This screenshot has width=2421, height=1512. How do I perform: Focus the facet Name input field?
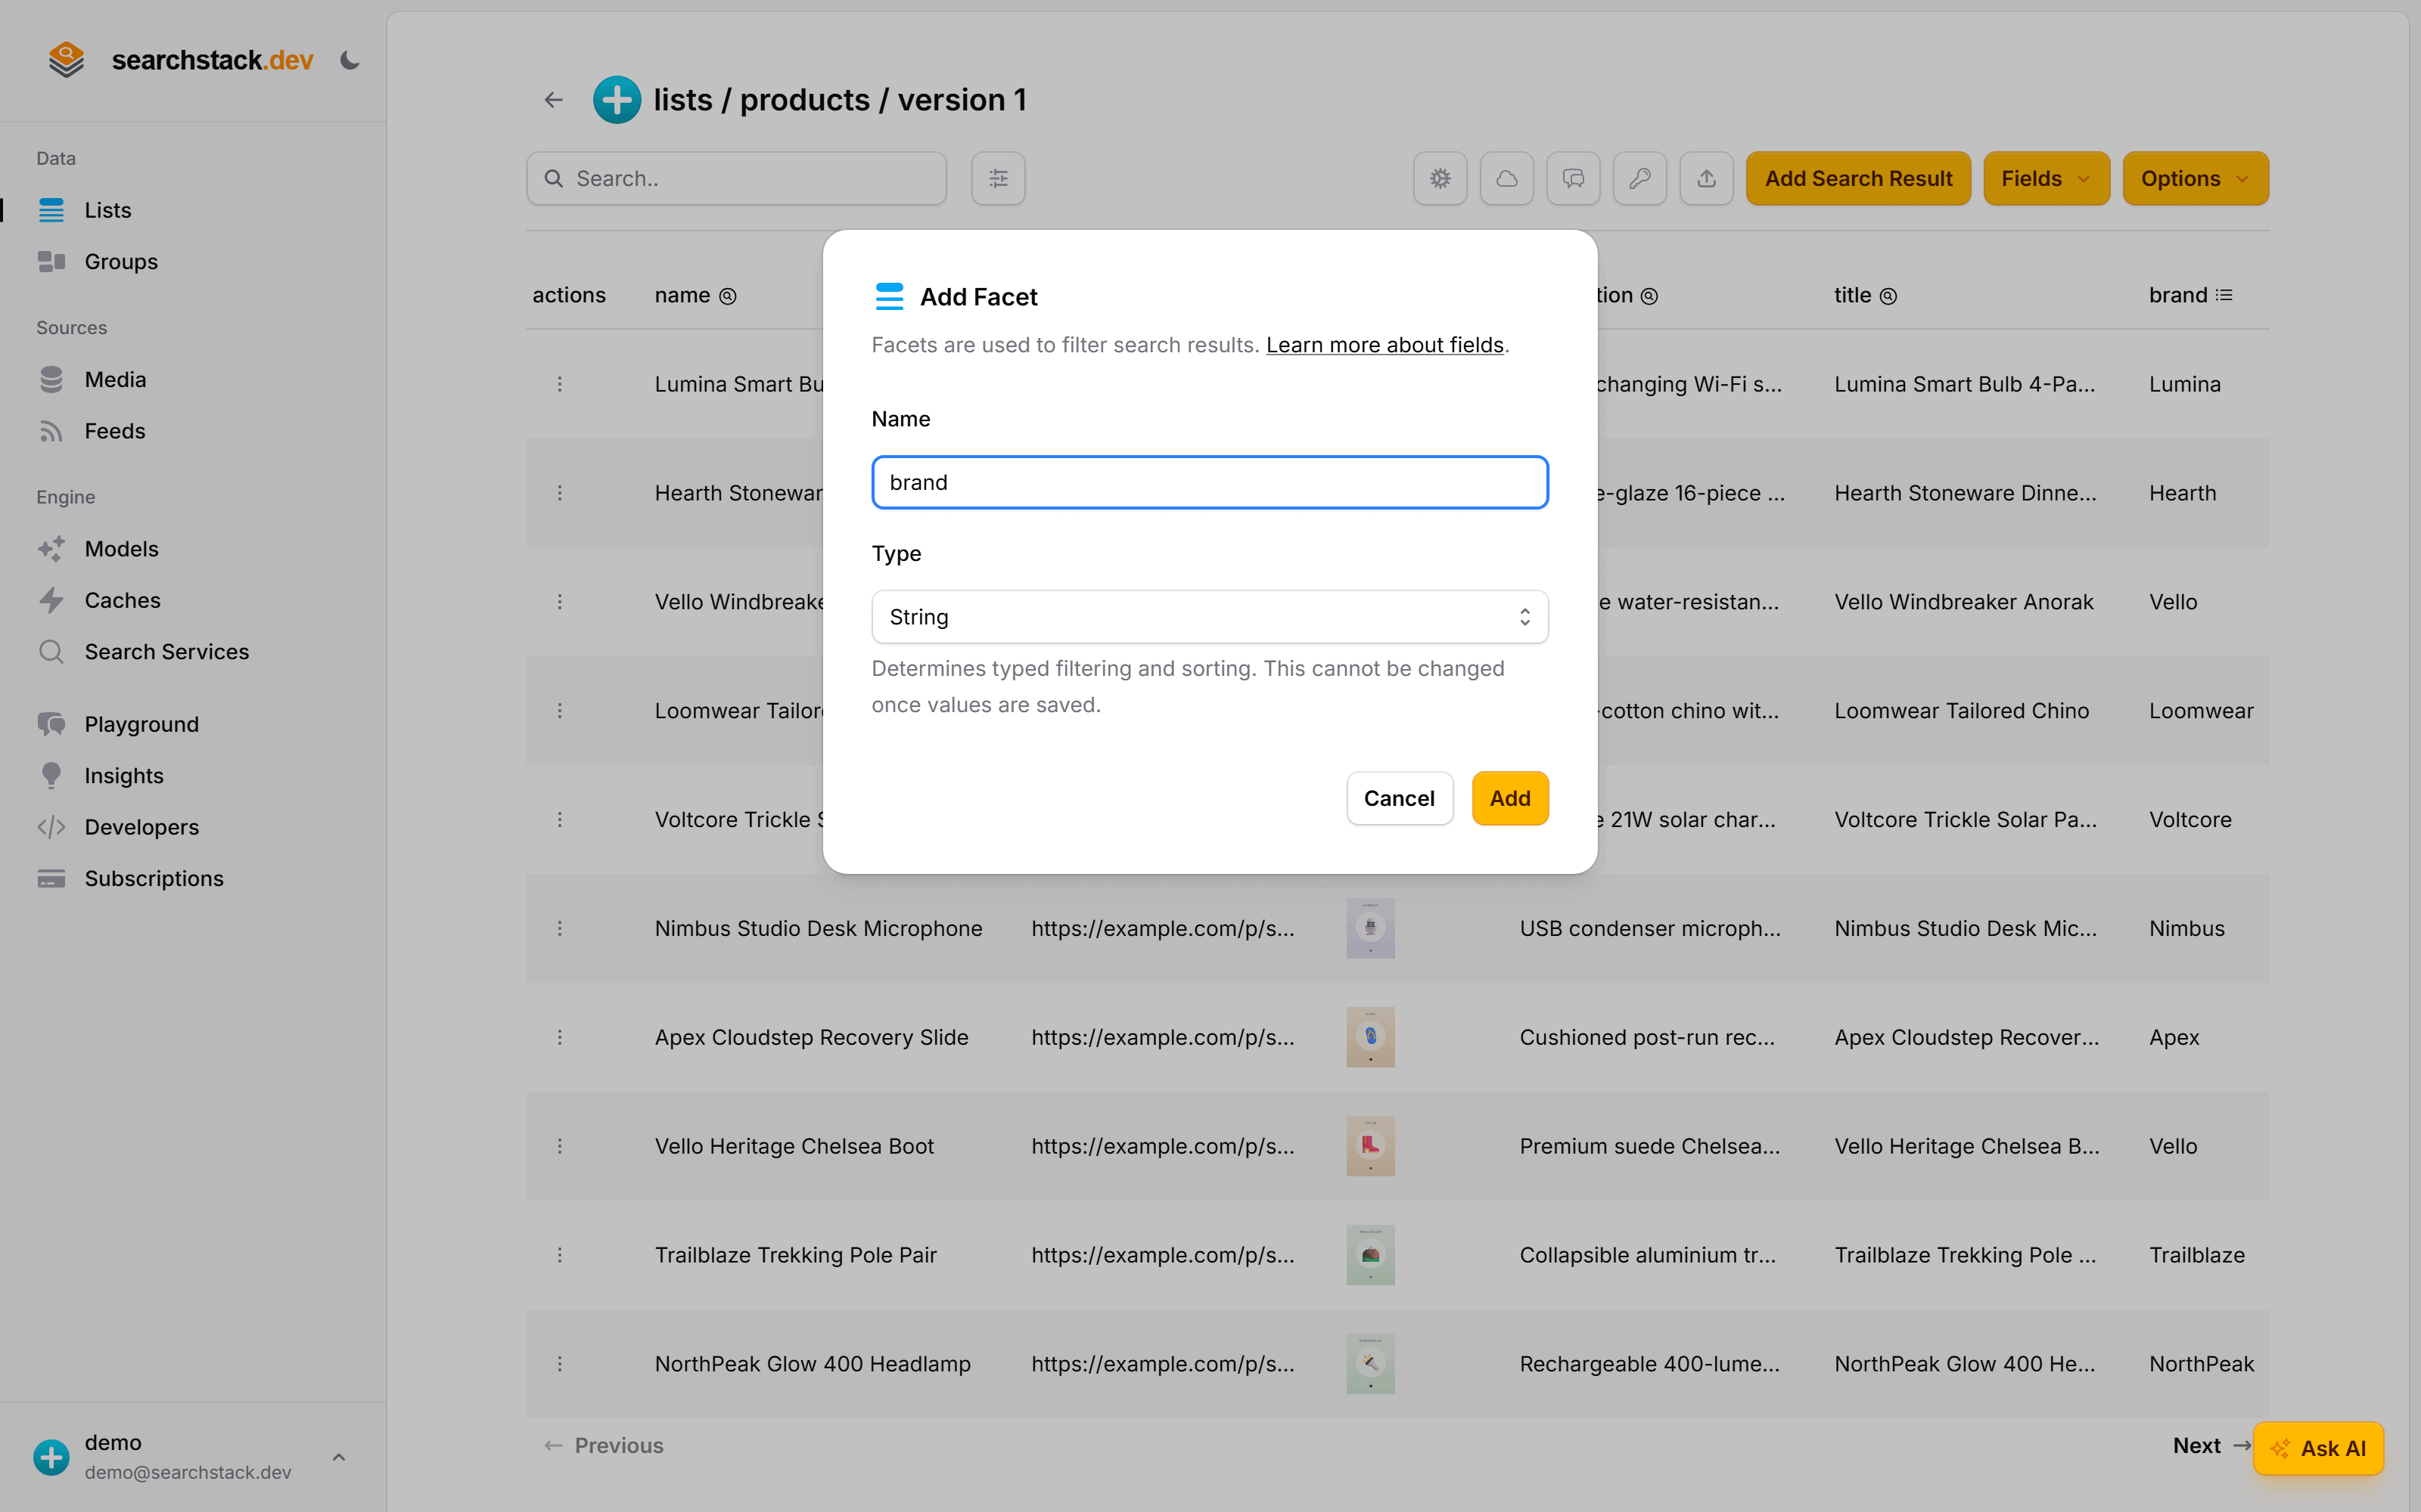click(1210, 483)
